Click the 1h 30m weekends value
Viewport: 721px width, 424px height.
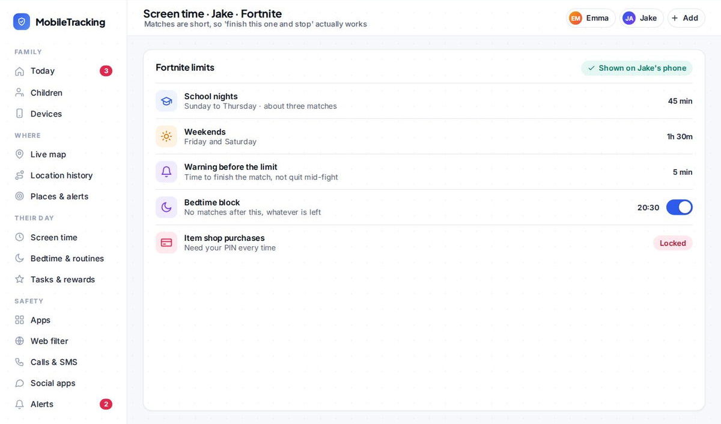tap(680, 136)
